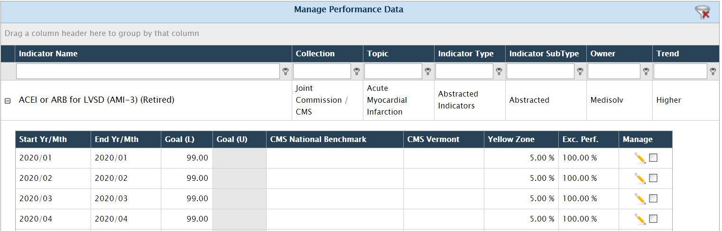Open filter menu for Indicator SubType column
Image resolution: width=722 pixels, height=231 pixels.
(580, 71)
